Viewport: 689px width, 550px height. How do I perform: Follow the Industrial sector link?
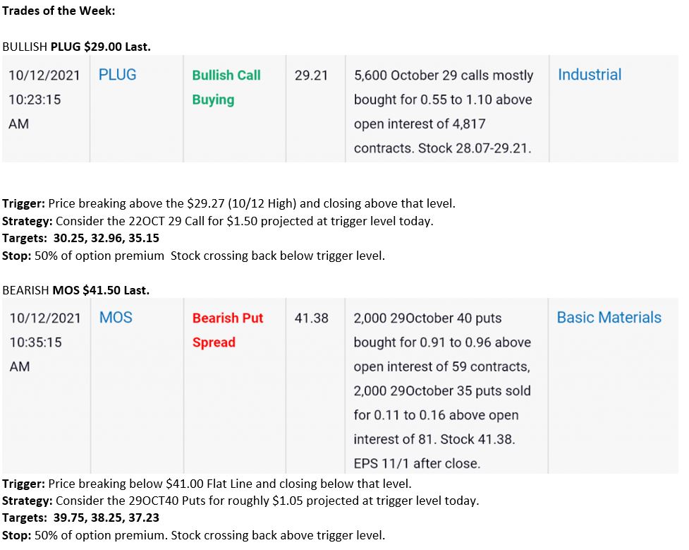[590, 75]
